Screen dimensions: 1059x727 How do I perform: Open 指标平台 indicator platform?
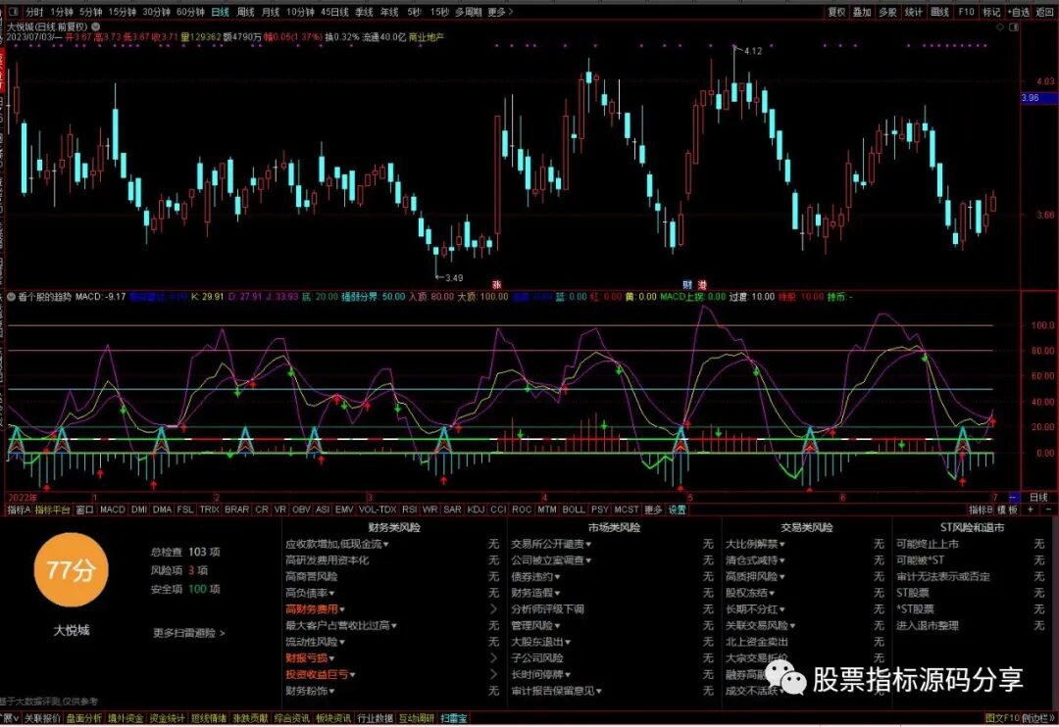click(53, 509)
